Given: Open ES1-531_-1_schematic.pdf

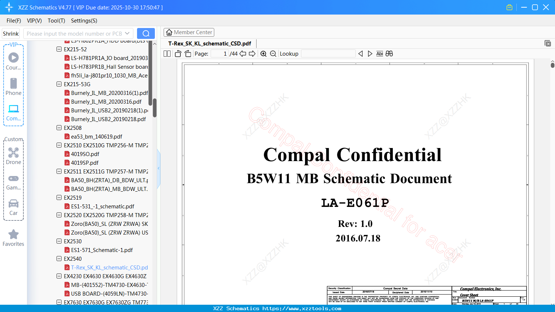Looking at the screenshot, I should [x=99, y=206].
